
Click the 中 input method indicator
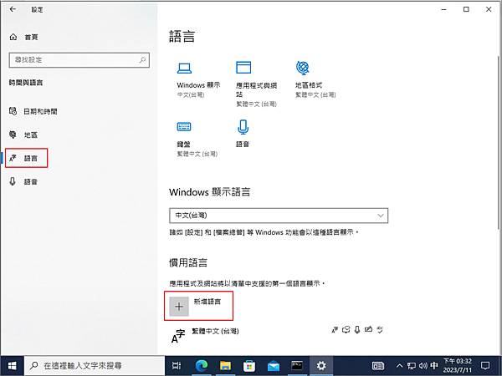pyautogui.click(x=434, y=365)
